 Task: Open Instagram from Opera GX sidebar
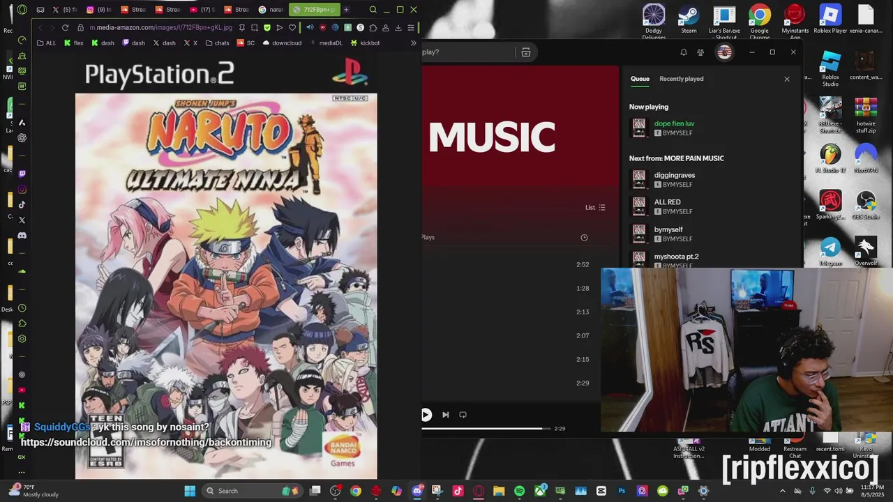[22, 189]
